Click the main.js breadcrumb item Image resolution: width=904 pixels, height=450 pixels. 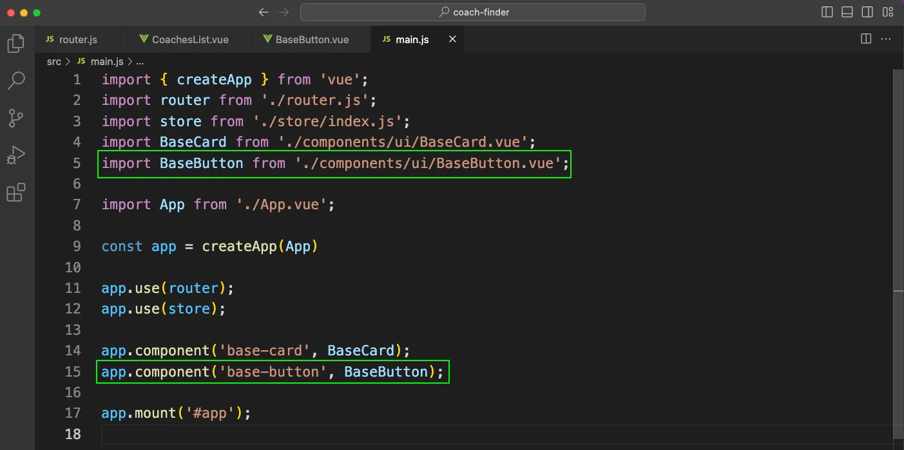tap(101, 62)
